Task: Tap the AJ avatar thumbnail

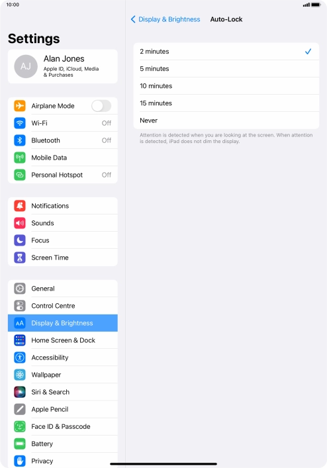Action: 26,66
